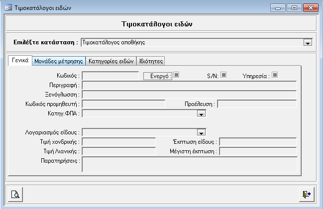
Task: Click the window title bar application icon
Action: [7, 7]
